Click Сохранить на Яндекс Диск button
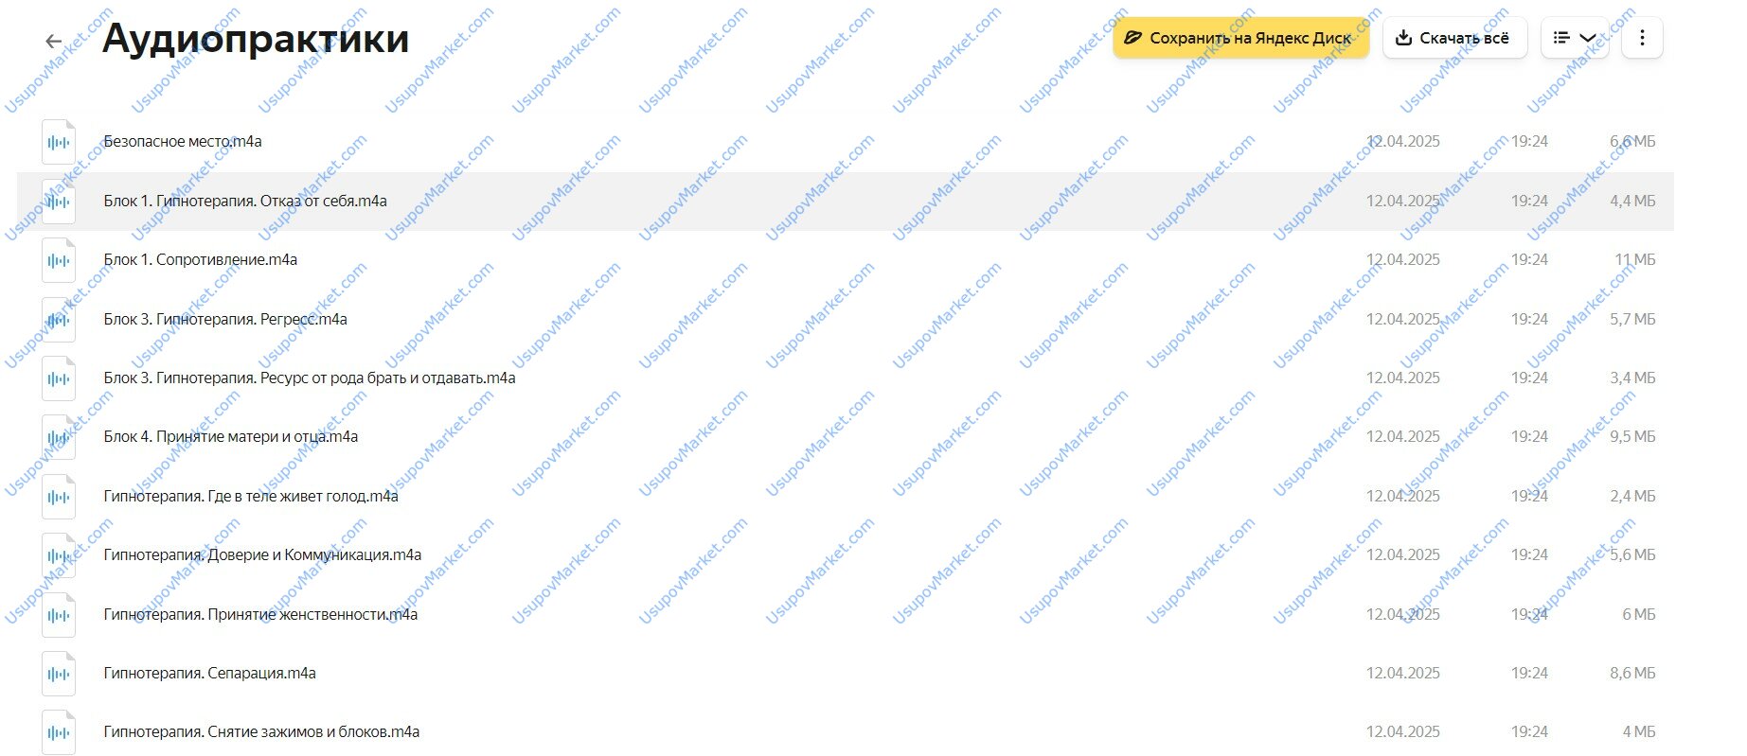The height and width of the screenshot is (756, 1747). (x=1239, y=38)
